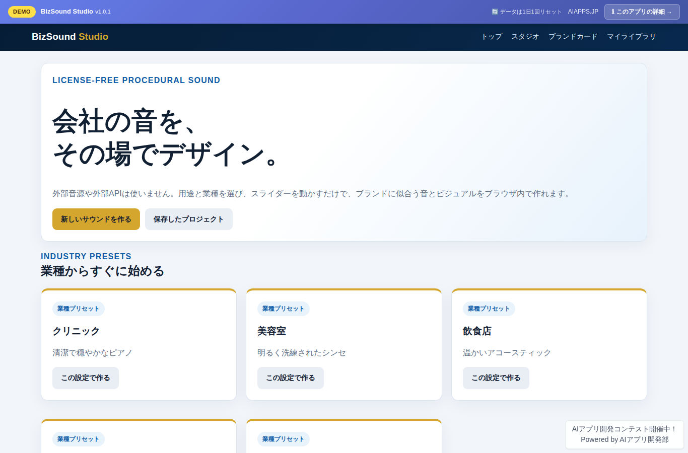Screen dimensions: 688x453
Task: Go to the トップ nav item
Action: pyautogui.click(x=492, y=37)
